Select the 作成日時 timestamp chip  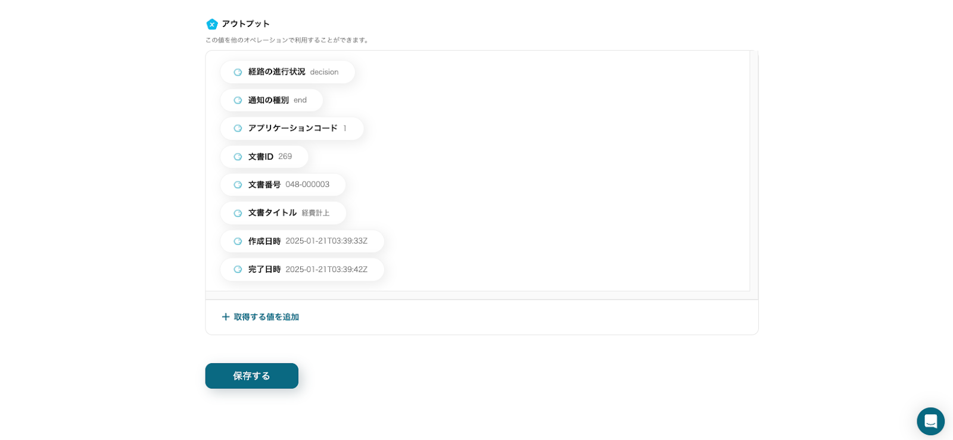302,241
